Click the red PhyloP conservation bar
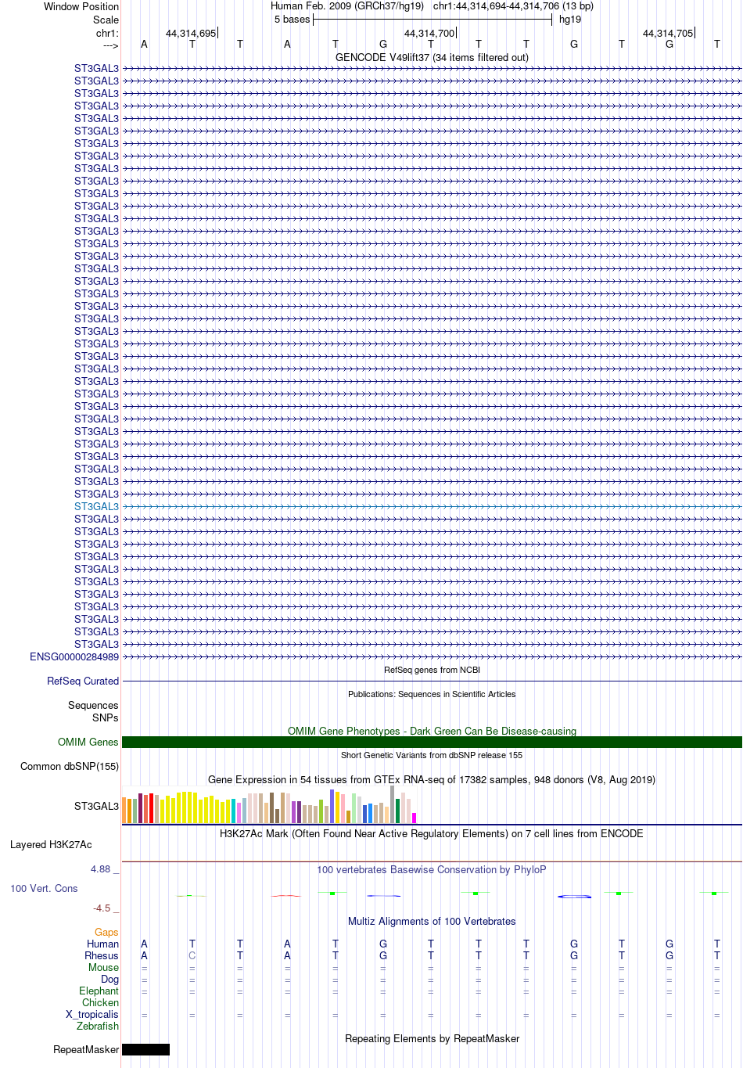This screenshot has height=1068, width=743. (286, 896)
